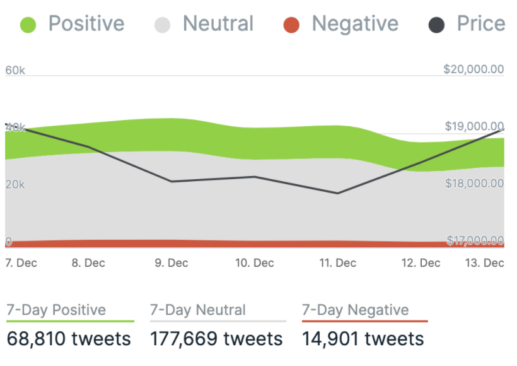Select the 7. Dec date label

tap(21, 263)
